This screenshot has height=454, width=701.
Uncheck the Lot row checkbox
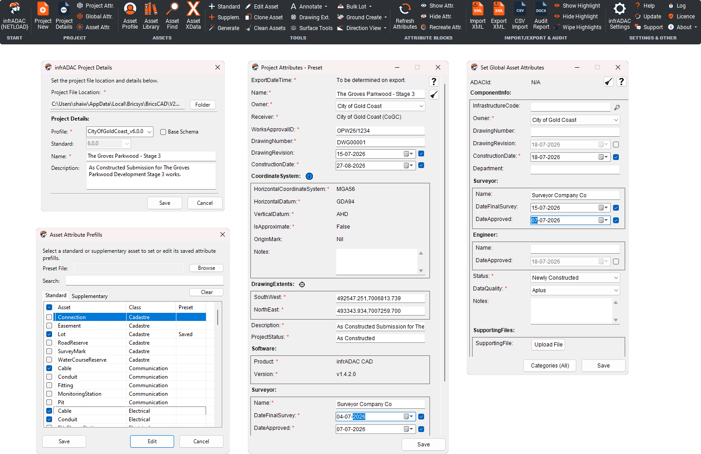(x=49, y=334)
